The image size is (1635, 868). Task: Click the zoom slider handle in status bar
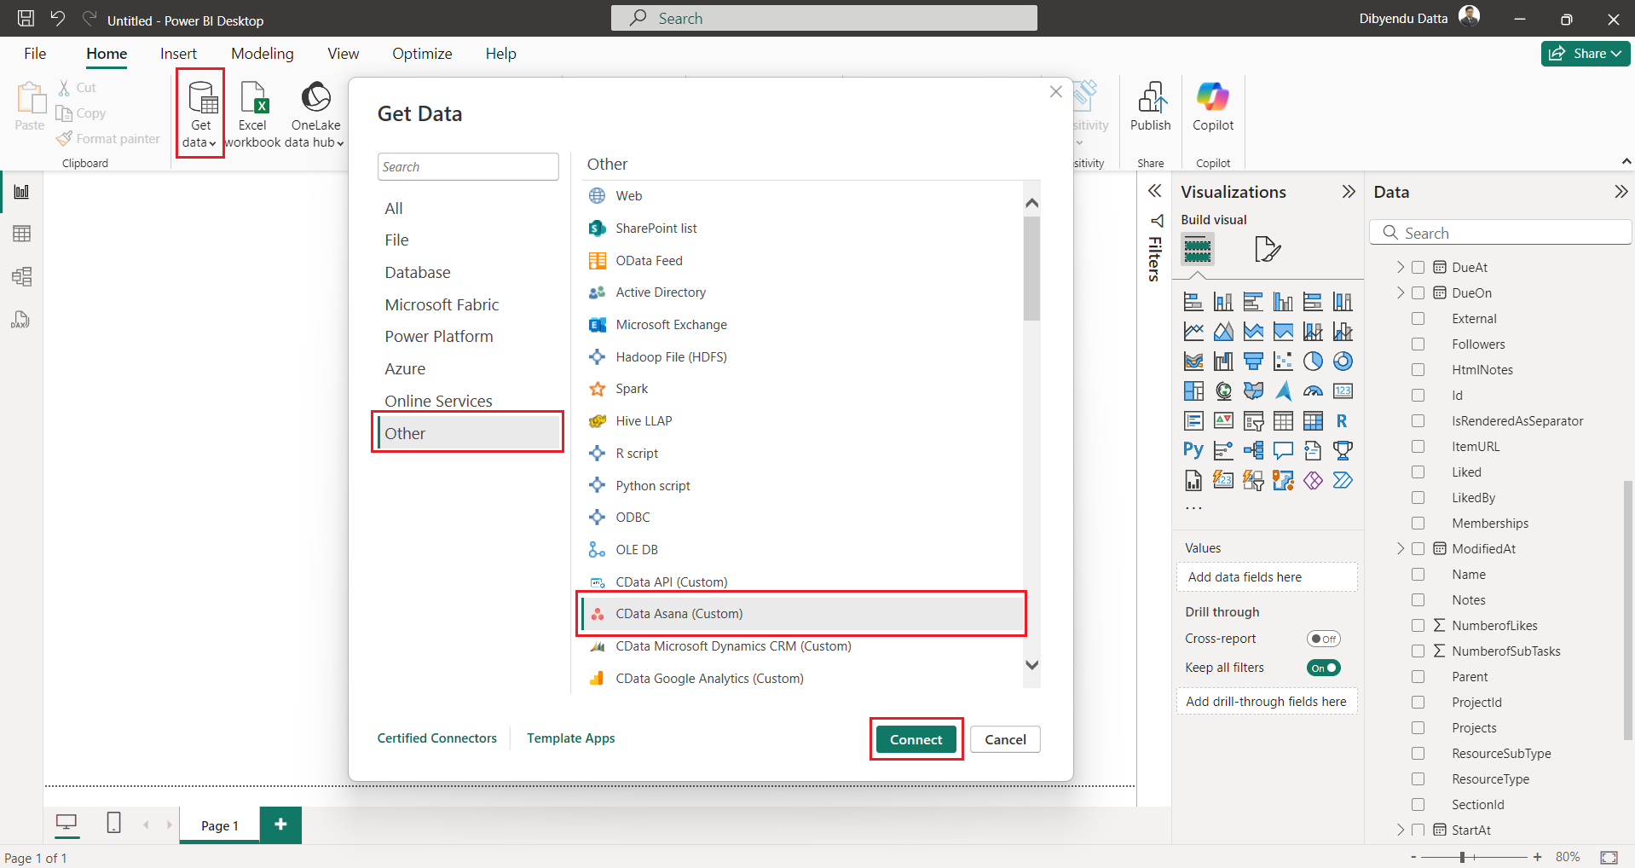click(1462, 857)
